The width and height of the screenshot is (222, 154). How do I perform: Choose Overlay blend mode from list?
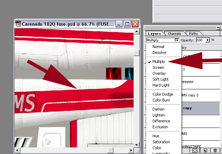pos(159,73)
